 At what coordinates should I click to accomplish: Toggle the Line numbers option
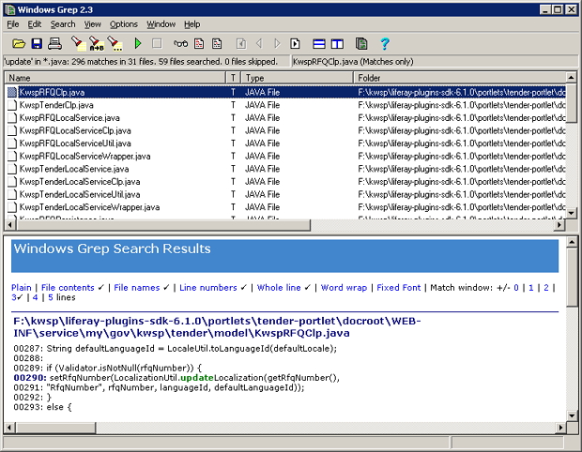(207, 288)
